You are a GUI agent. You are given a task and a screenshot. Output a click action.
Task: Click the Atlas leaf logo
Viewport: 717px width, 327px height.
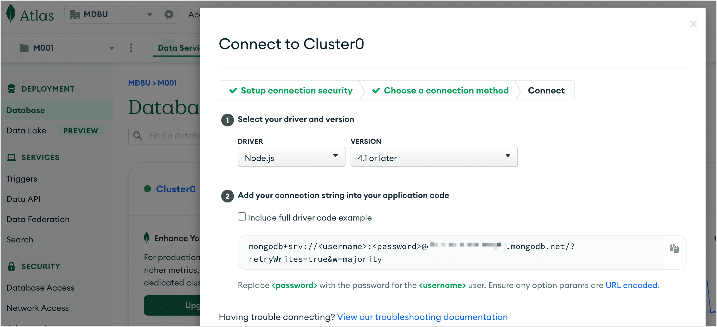[x=10, y=14]
